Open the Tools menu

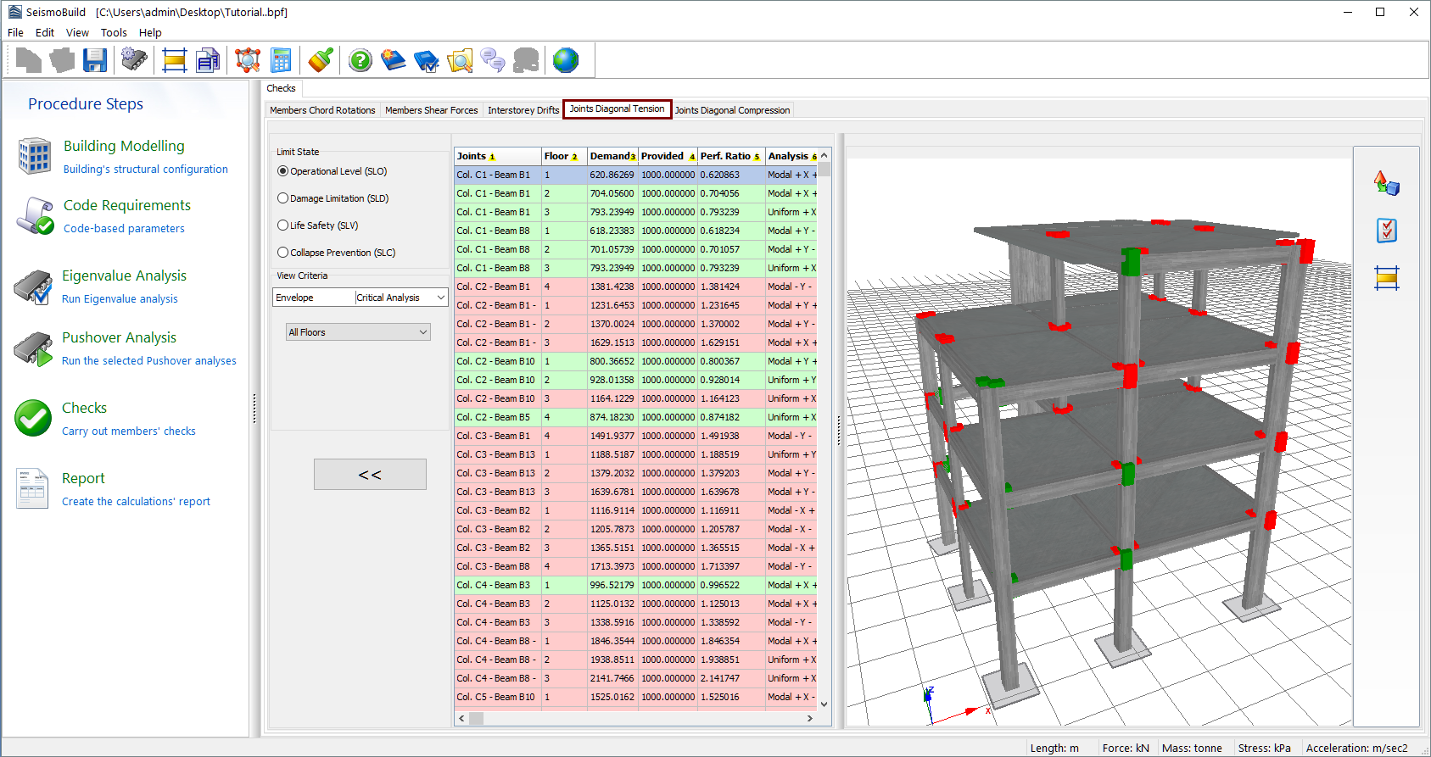(x=114, y=33)
